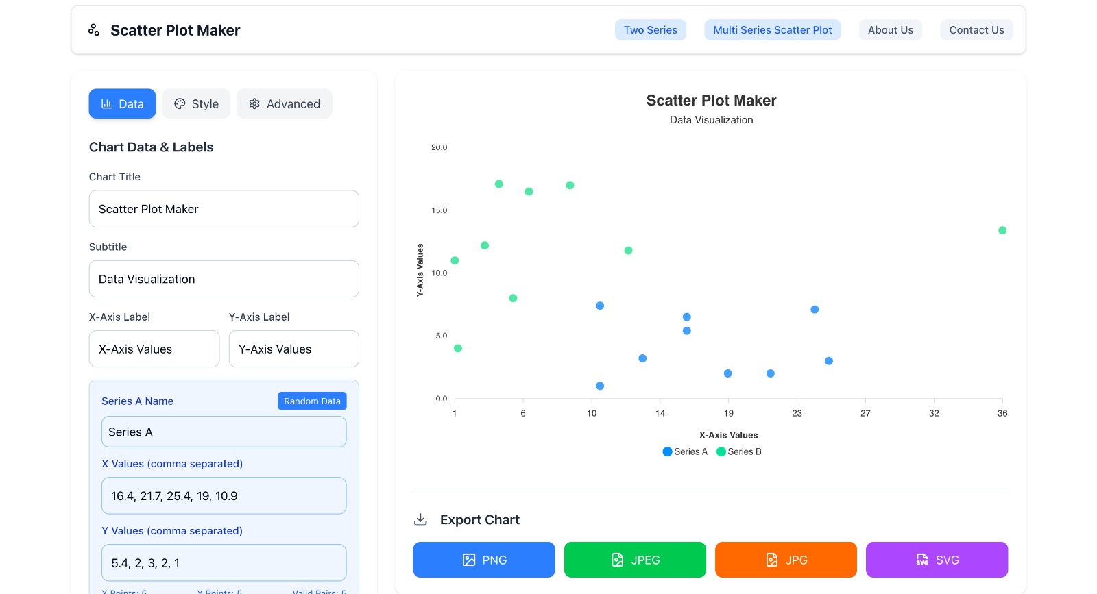Click the green Series B color dot in legend
1097x594 pixels.
click(721, 451)
